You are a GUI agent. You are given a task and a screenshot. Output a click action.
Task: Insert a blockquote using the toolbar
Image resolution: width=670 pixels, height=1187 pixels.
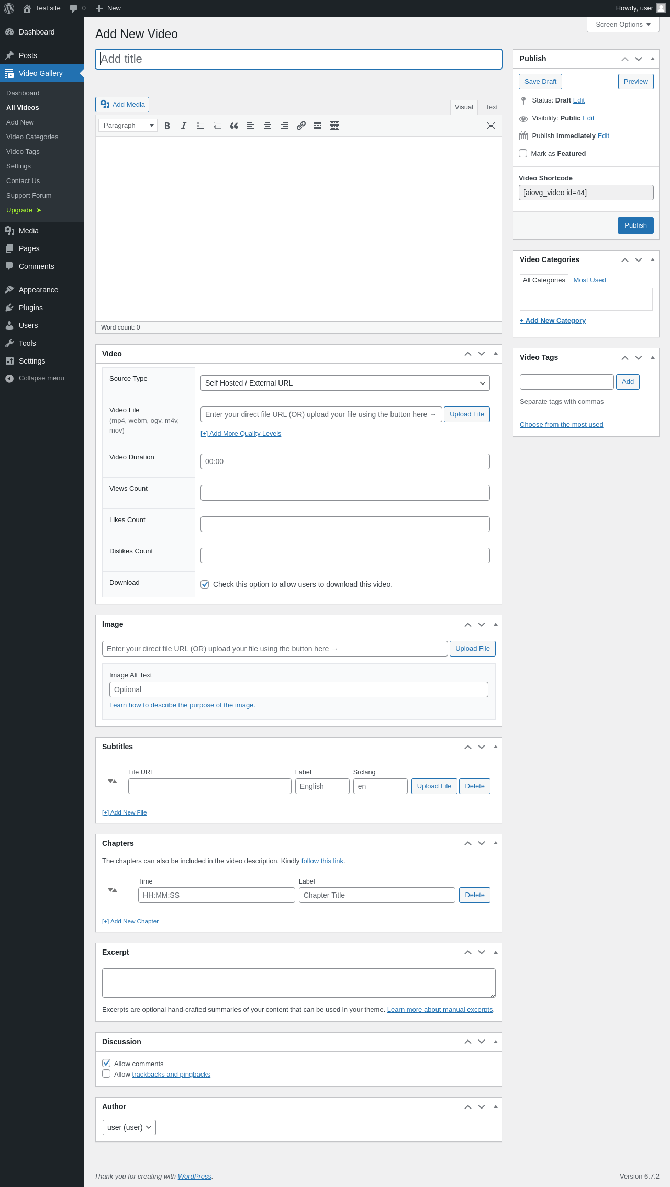coord(234,126)
